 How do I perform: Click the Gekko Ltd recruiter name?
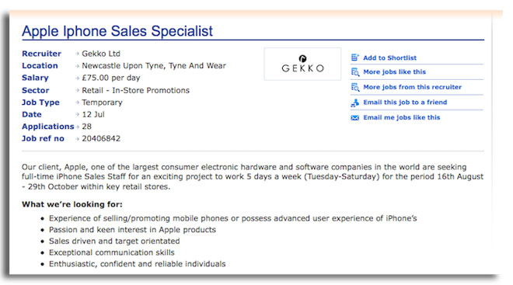(x=101, y=54)
